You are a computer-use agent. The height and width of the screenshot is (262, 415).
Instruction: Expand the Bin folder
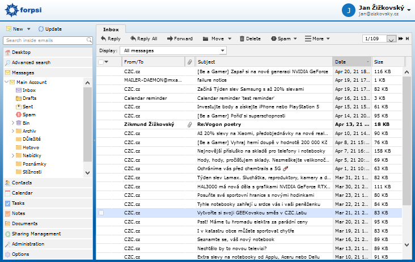pos(12,123)
